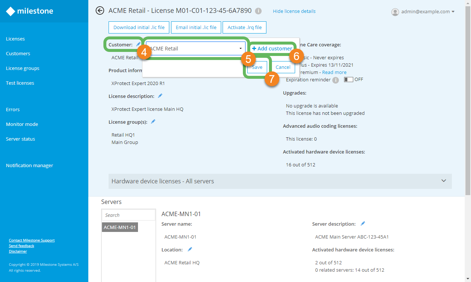Open the ACME Retail customer dropdown
471x282 pixels.
tap(196, 49)
